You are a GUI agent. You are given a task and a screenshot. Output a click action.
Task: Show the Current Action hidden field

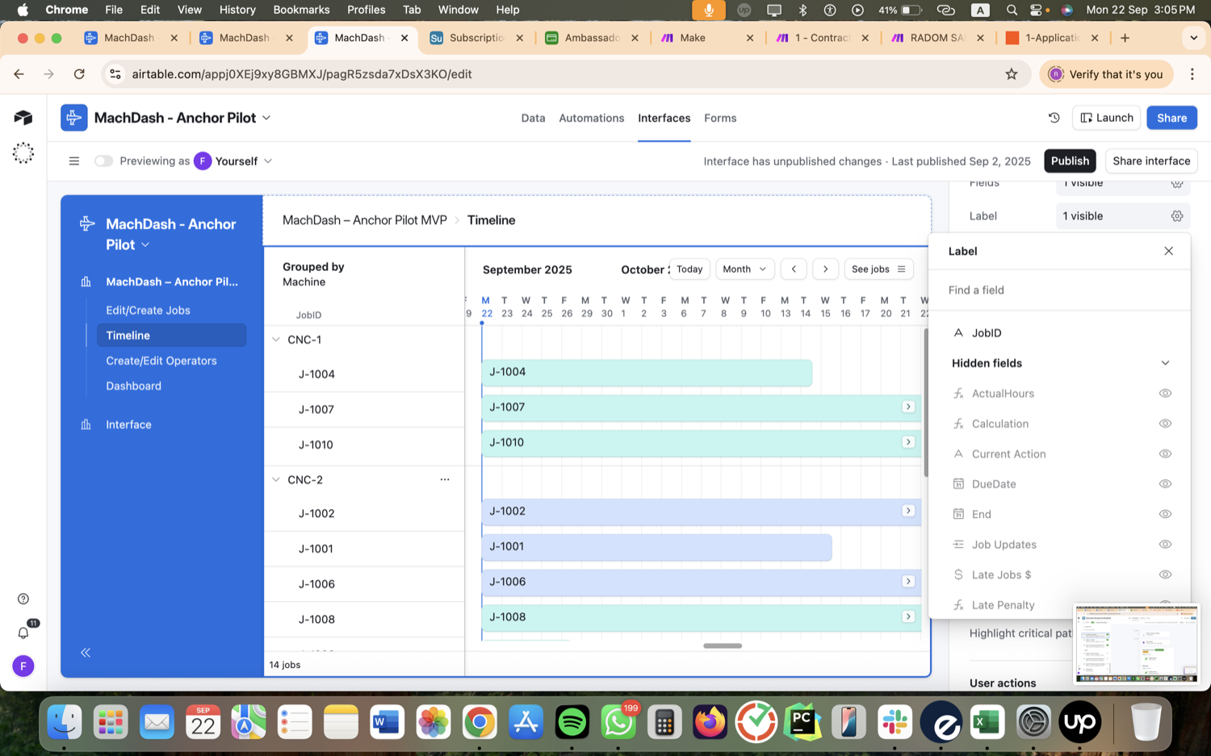[1165, 454]
